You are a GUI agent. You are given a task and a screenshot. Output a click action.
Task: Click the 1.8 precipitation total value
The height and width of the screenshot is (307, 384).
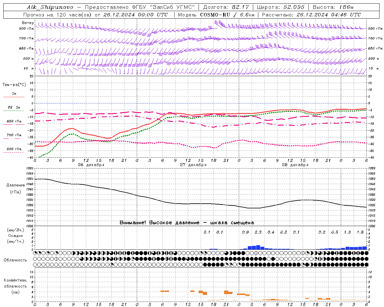pos(360,232)
